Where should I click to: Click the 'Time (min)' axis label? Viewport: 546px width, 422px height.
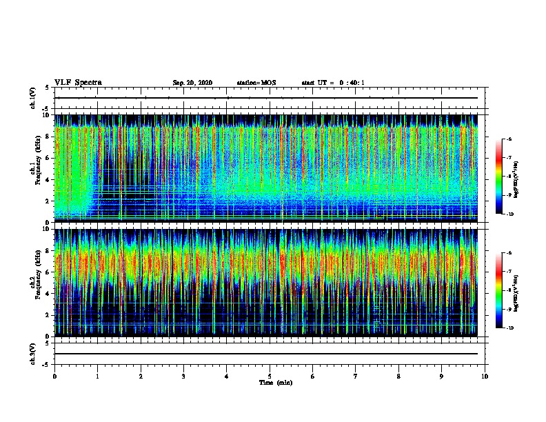(276, 383)
